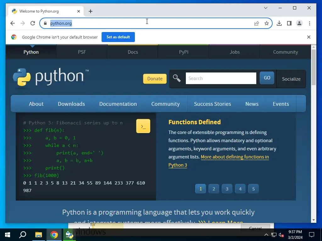
Task: Launch interactive shell yellow prompt icon
Action: tap(143, 126)
